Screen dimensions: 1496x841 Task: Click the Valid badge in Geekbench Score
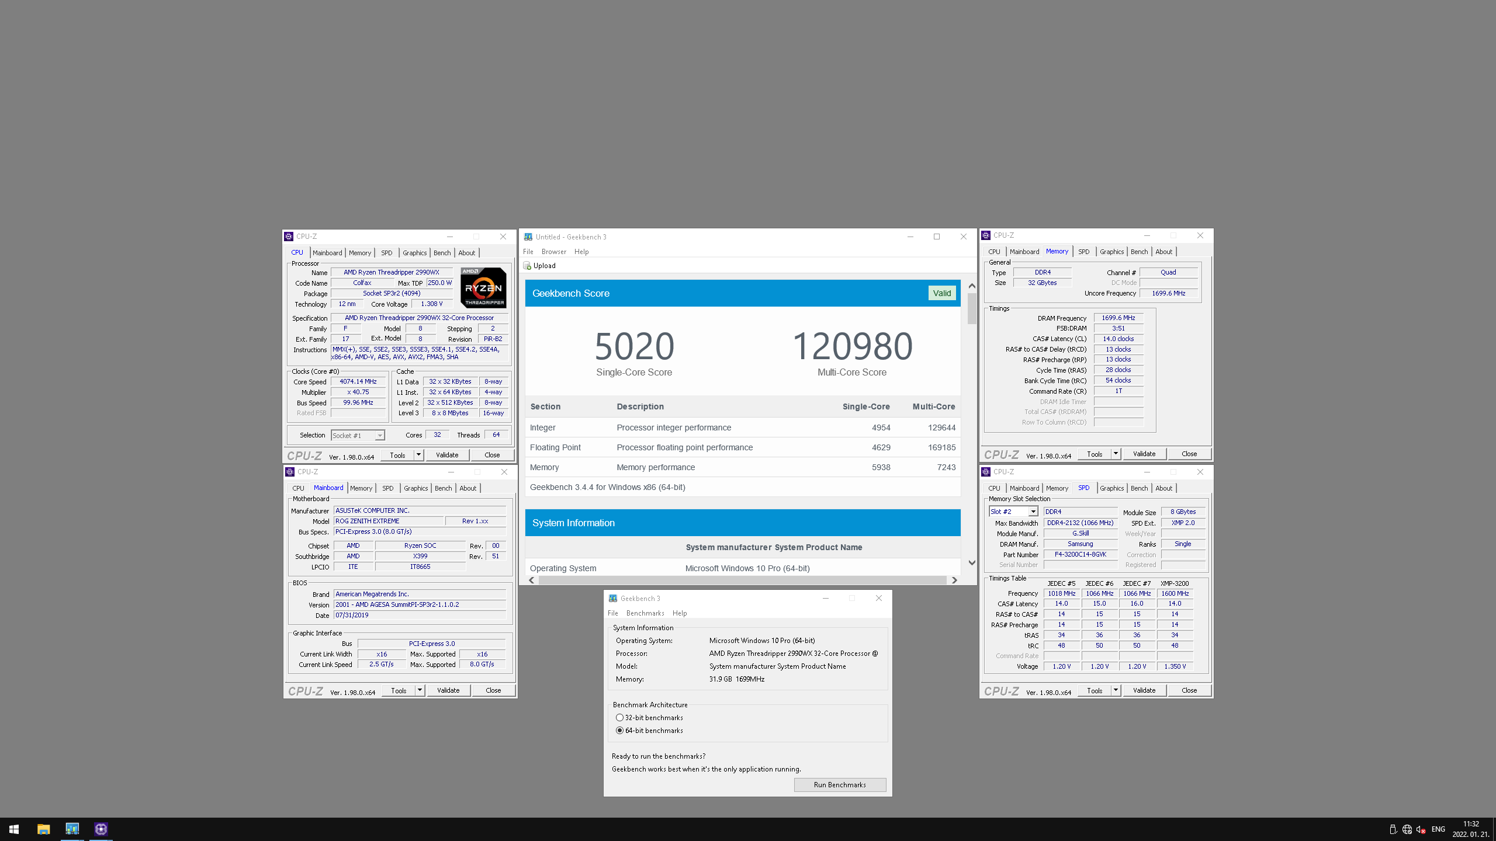coord(942,293)
